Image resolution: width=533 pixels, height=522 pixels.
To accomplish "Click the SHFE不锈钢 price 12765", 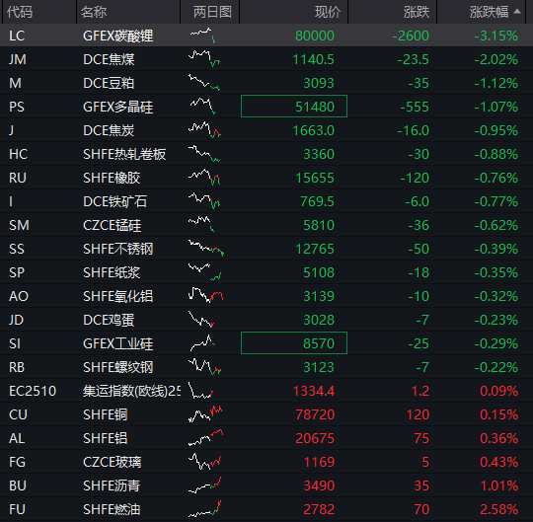I will tap(315, 249).
